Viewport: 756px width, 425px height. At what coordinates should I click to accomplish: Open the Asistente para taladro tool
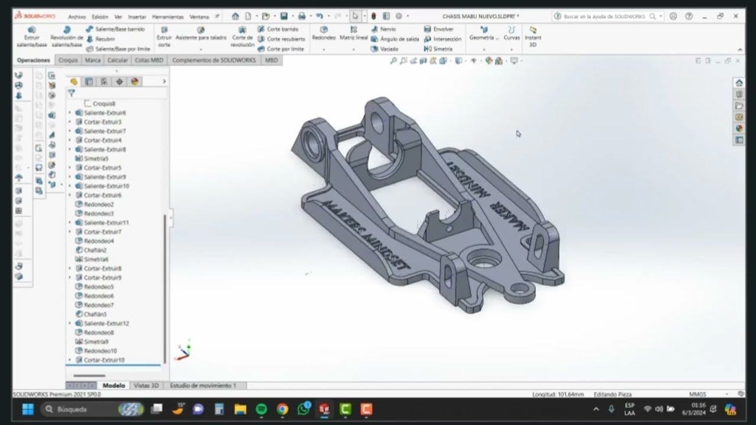pos(201,34)
